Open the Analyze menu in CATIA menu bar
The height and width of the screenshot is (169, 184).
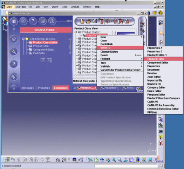coord(75,7)
